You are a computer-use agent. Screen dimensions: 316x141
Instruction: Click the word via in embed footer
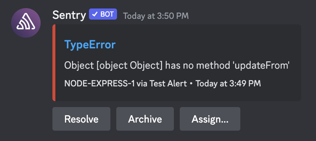tap(142, 83)
